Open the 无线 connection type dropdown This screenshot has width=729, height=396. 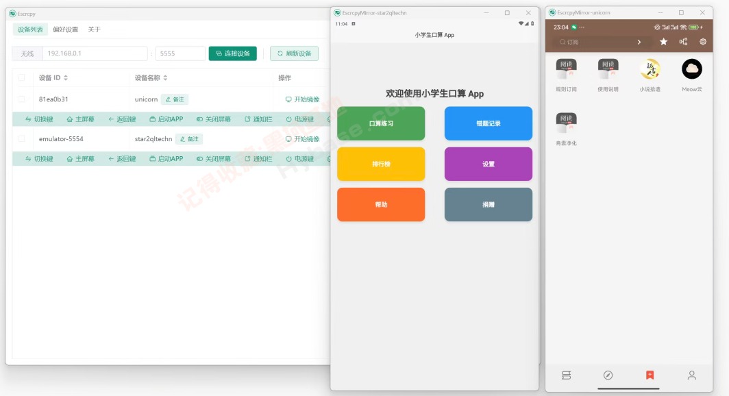[27, 53]
